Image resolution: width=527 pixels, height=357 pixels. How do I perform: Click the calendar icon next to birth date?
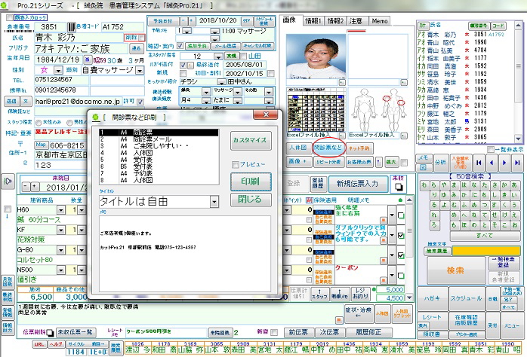[x=87, y=59]
